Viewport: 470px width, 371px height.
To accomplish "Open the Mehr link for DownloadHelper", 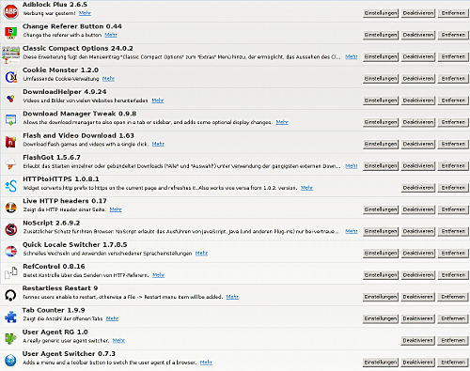I will 158,100.
